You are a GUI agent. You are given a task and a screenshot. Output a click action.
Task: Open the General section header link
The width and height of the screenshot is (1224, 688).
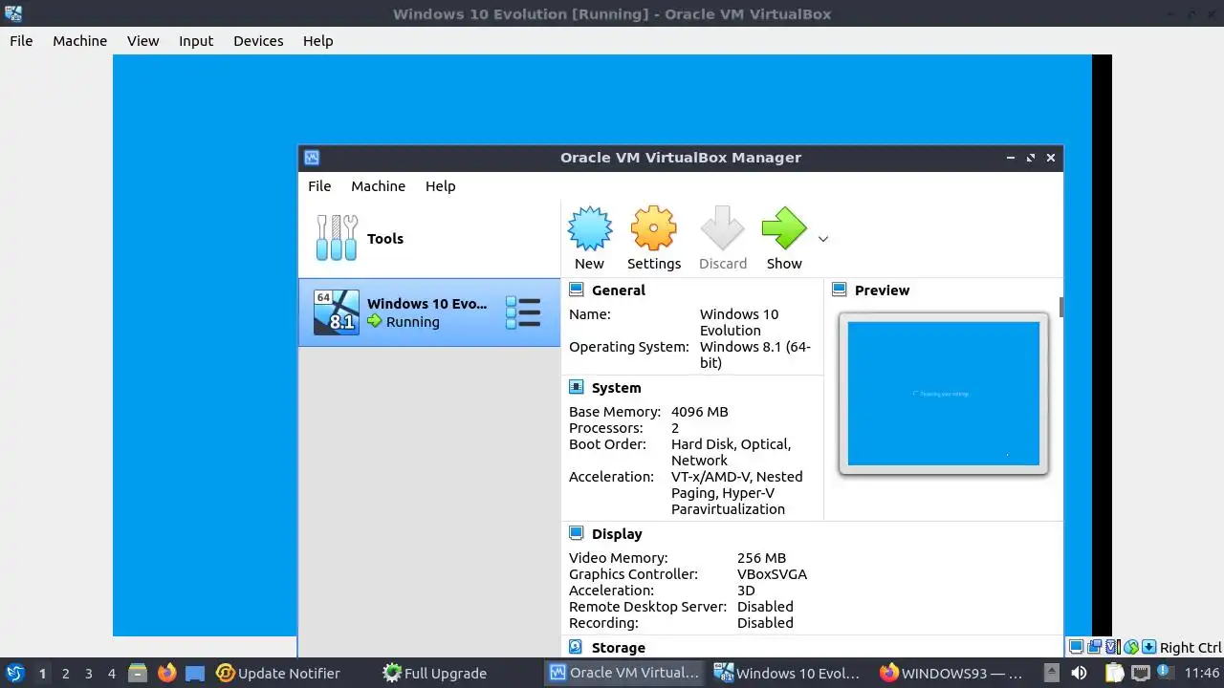(618, 290)
